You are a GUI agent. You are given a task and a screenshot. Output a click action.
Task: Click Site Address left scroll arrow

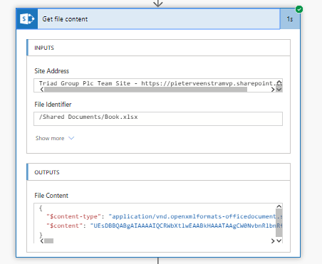(x=42, y=90)
